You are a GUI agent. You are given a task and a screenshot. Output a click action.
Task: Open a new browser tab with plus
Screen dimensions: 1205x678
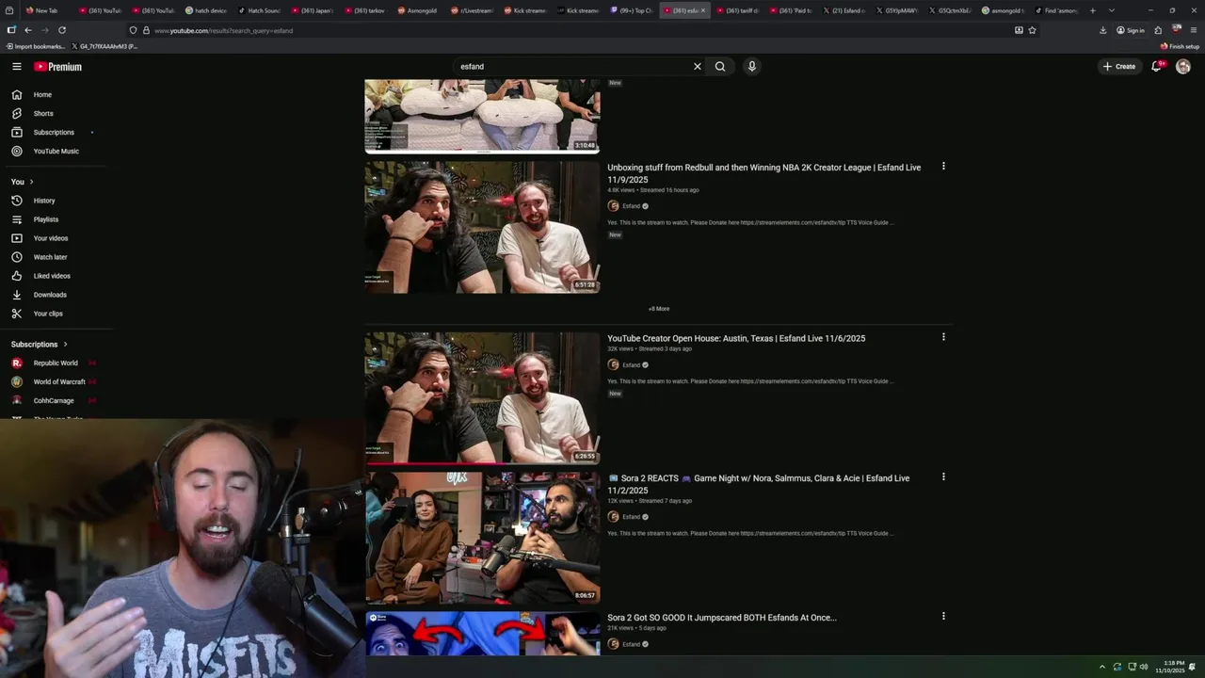point(1092,10)
